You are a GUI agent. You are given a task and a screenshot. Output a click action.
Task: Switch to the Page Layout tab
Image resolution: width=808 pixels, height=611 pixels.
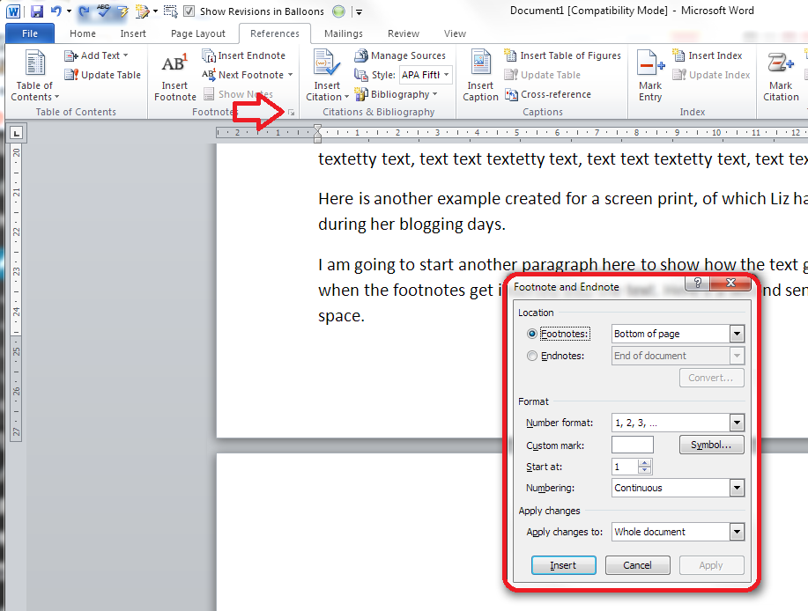(198, 33)
